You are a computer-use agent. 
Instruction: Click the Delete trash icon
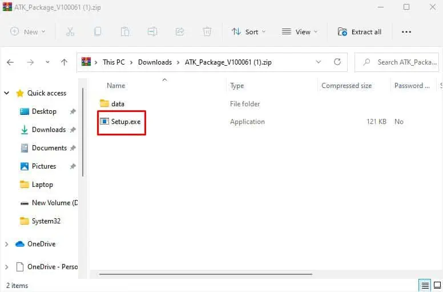click(207, 31)
